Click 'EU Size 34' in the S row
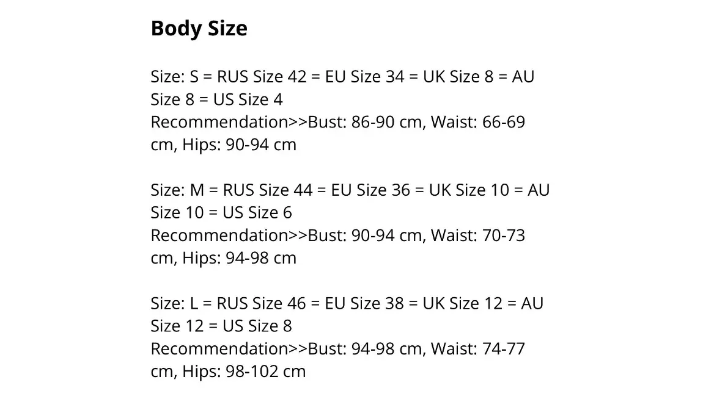 click(x=364, y=77)
